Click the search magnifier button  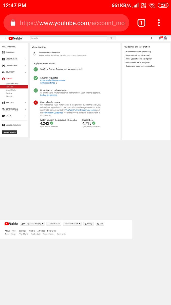[x=111, y=38]
